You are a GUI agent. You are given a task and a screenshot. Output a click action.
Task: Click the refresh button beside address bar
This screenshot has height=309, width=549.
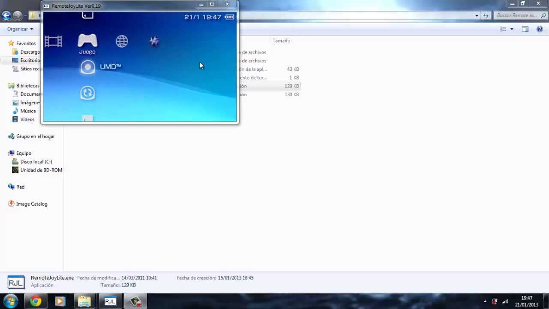tap(486, 16)
